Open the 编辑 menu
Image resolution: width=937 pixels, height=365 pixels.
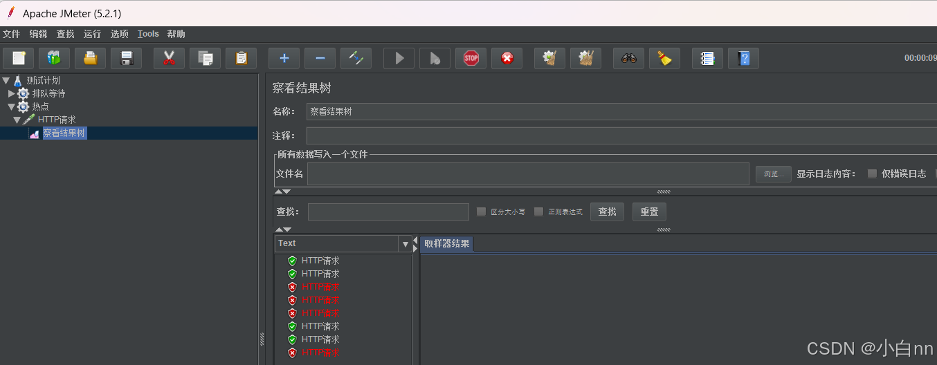39,34
